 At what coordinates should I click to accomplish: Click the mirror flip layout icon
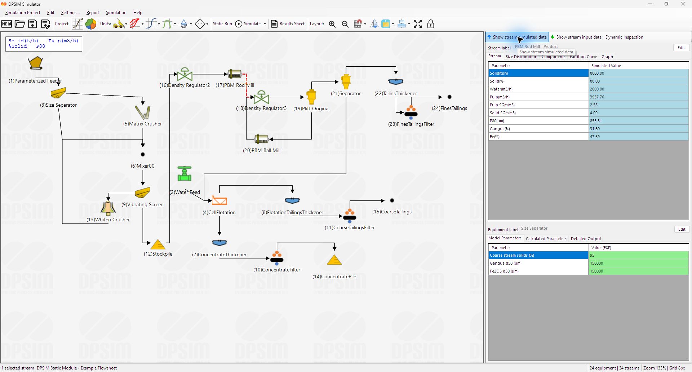pyautogui.click(x=374, y=24)
